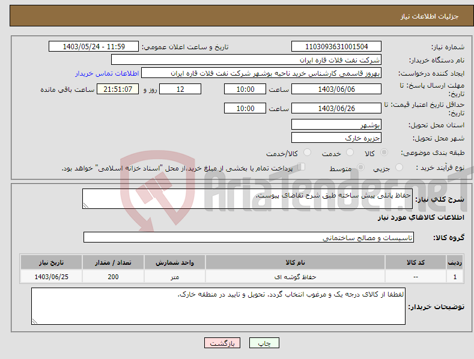
Task: Click the resize handle of description text area
Action: point(86,205)
